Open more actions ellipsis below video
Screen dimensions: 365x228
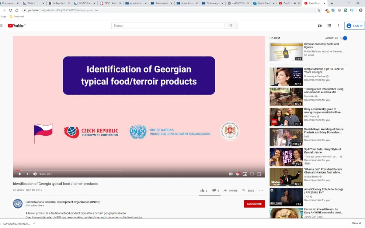[x=261, y=191]
